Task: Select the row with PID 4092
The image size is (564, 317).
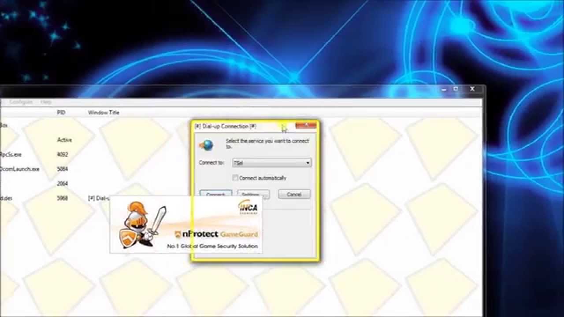Action: 241,155
